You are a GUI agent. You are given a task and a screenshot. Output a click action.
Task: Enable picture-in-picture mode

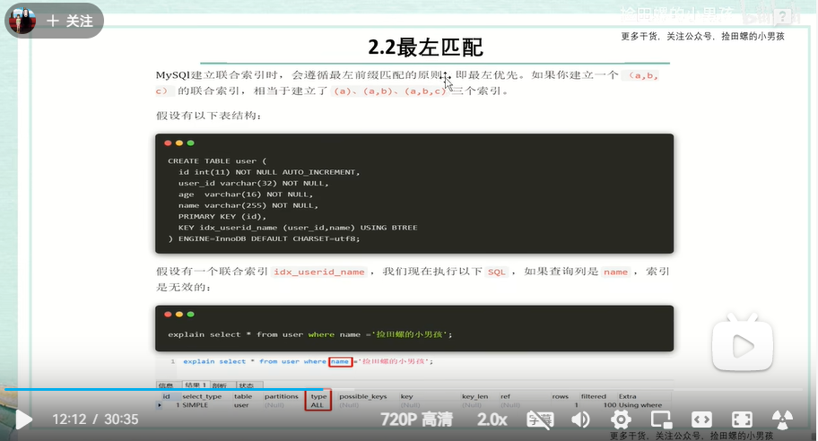tap(661, 419)
